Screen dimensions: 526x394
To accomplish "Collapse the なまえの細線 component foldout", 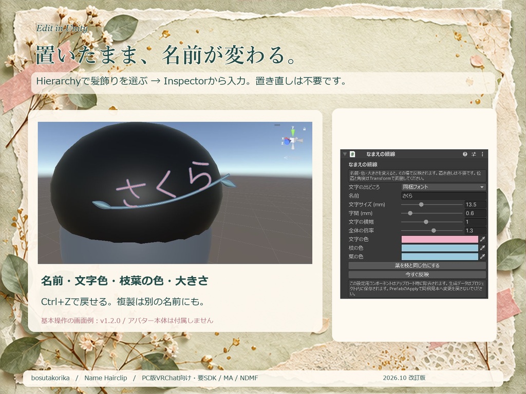I will pyautogui.click(x=345, y=154).
